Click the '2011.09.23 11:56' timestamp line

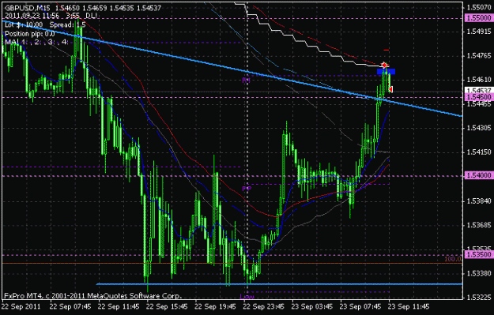[x=32, y=16]
